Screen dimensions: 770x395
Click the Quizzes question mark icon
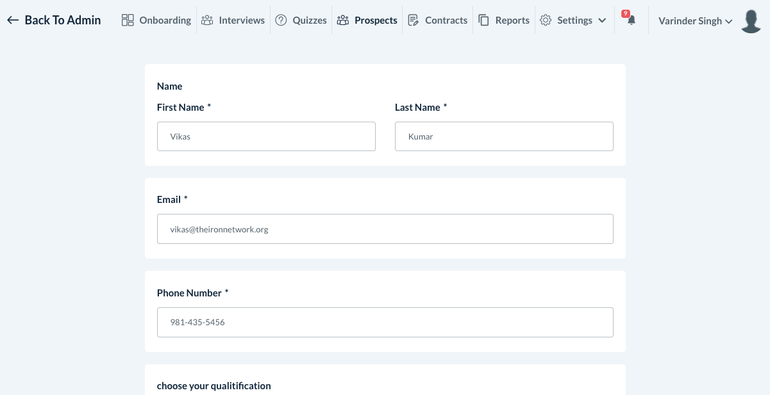click(281, 20)
